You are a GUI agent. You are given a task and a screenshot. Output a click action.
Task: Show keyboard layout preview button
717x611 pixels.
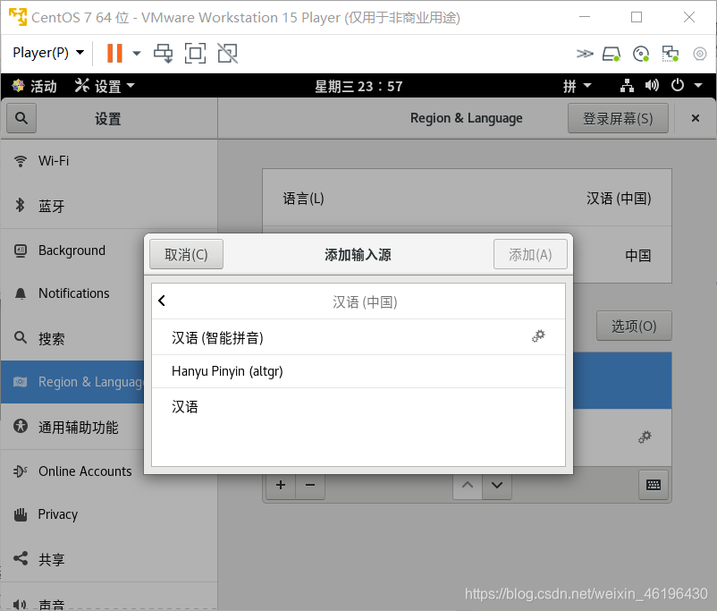(x=654, y=485)
